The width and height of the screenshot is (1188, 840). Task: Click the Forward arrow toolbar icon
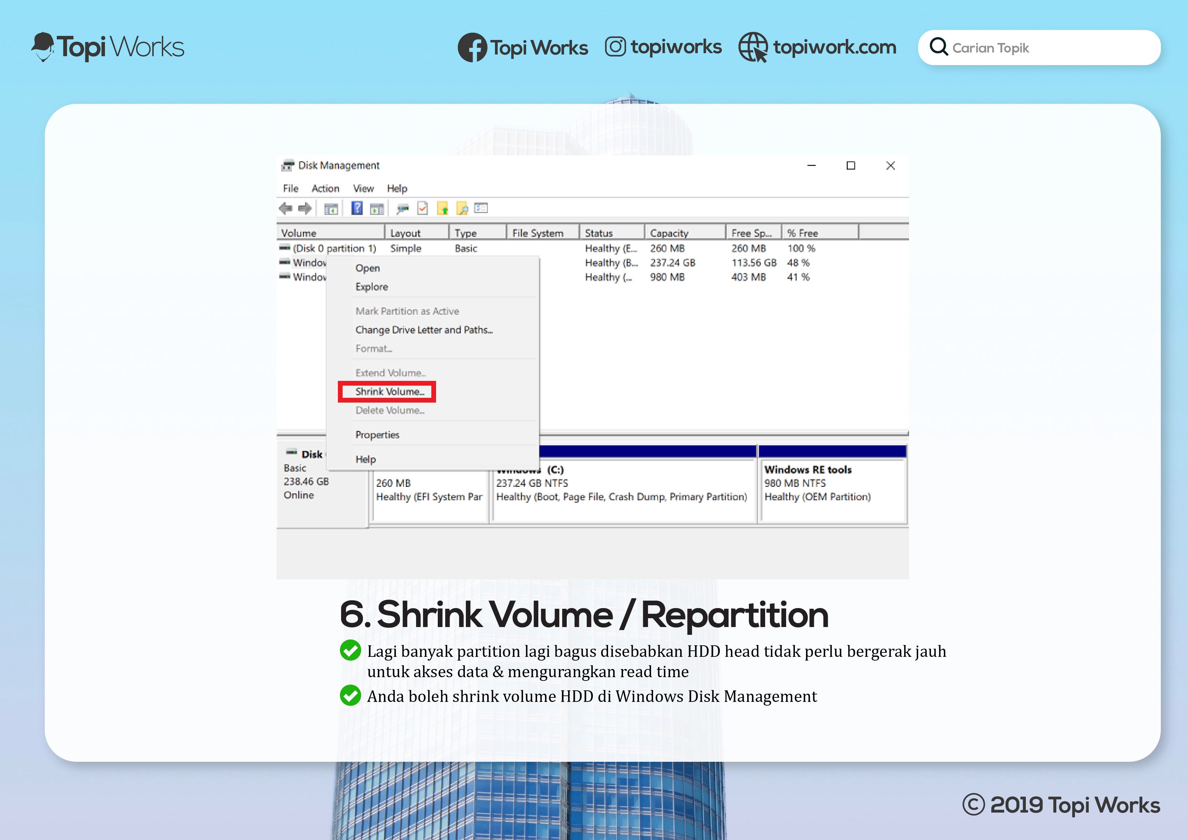coord(305,208)
